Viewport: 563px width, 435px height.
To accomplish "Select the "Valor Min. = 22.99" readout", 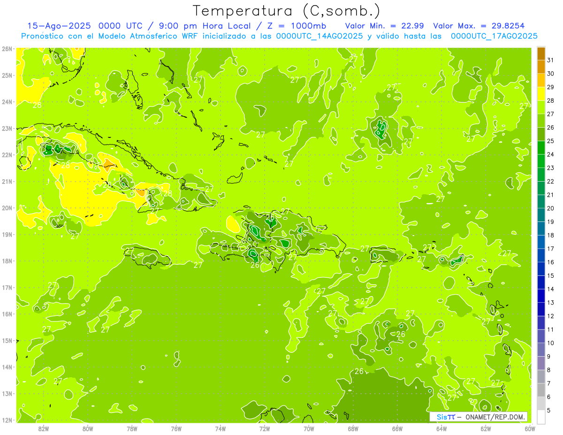I will 384,26.
